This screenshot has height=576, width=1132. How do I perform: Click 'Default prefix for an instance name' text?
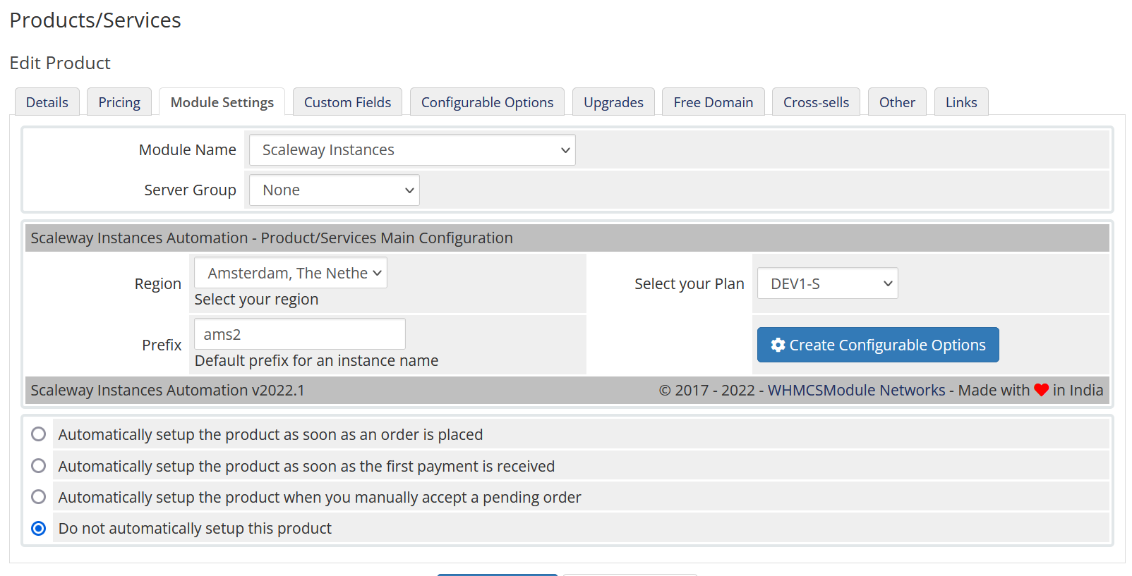point(316,360)
